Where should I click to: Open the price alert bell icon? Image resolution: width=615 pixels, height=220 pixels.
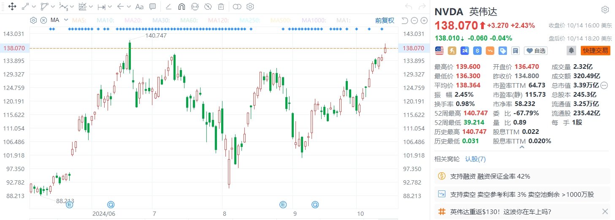coord(572,51)
